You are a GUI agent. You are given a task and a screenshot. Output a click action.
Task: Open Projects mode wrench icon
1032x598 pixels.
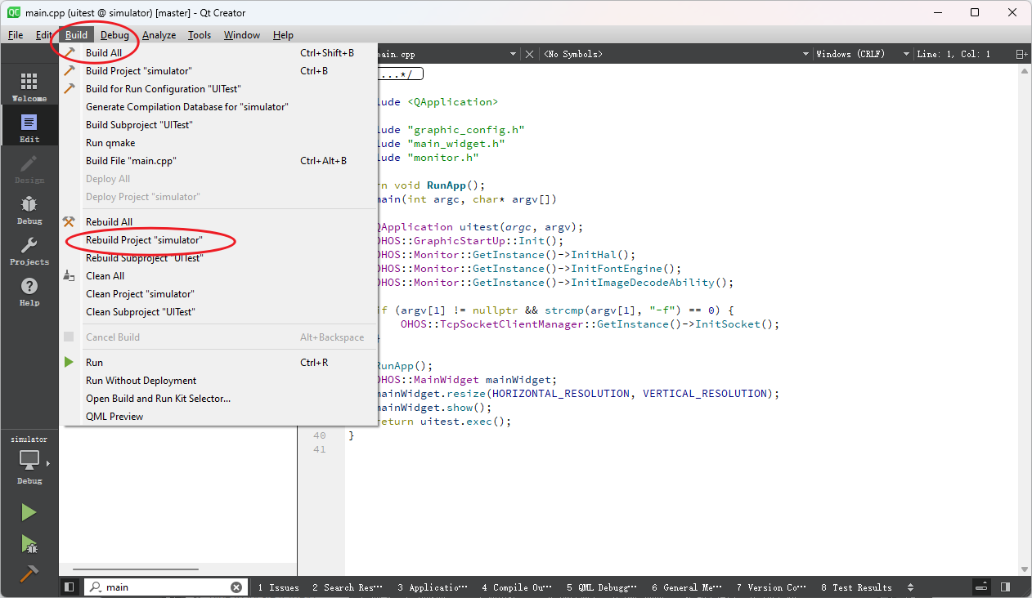(x=29, y=250)
